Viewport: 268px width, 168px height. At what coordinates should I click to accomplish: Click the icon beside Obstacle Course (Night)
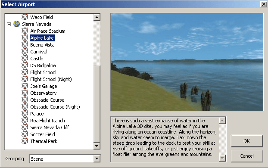click(25, 107)
